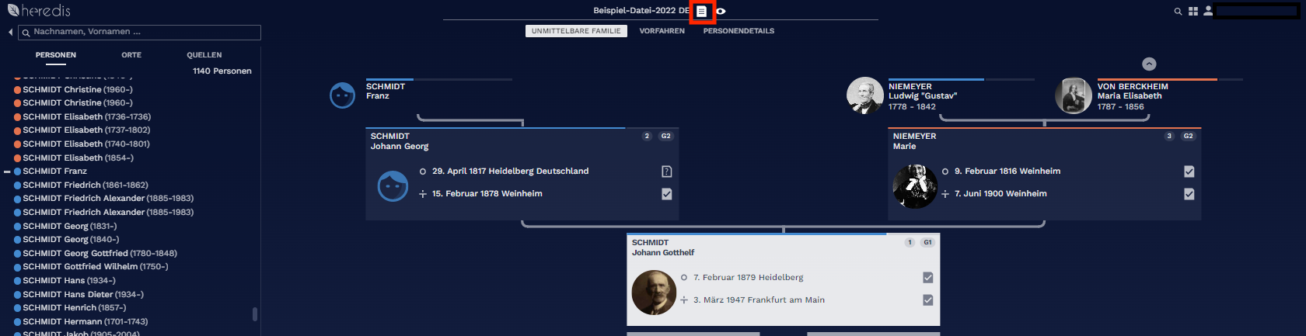The height and width of the screenshot is (336, 1306).
Task: Click death cross icon for 7. Juni 1900
Action: pyautogui.click(x=945, y=194)
